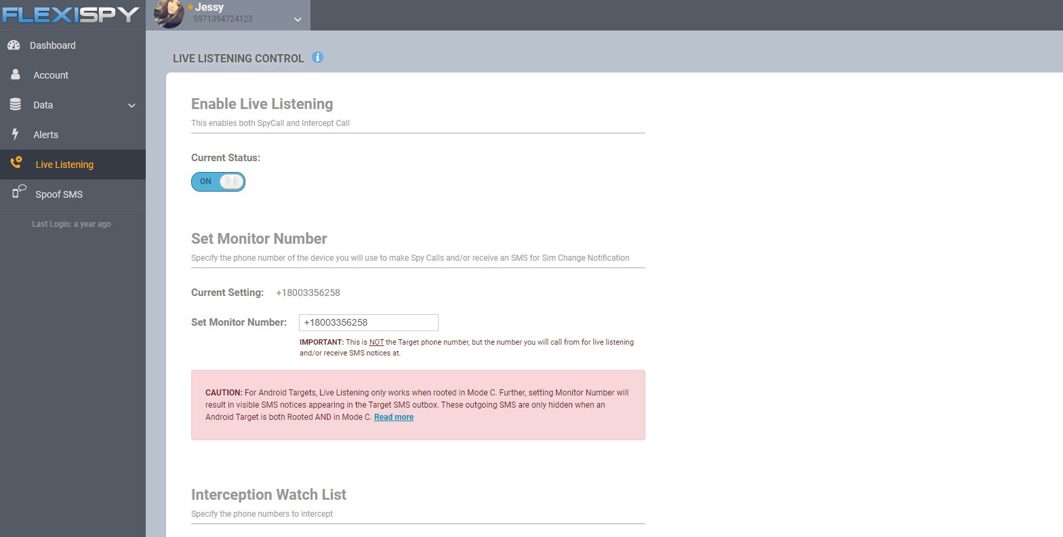Click the Interception Watch List heading

(268, 494)
